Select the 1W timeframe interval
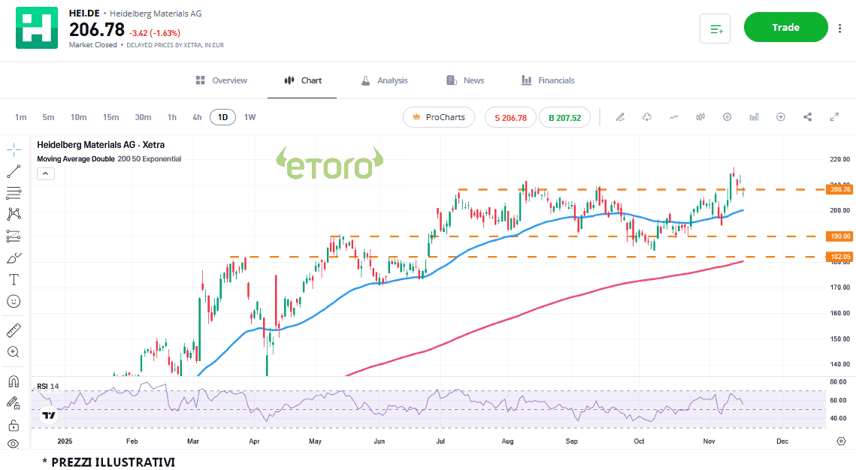This screenshot has height=470, width=856. coord(250,117)
